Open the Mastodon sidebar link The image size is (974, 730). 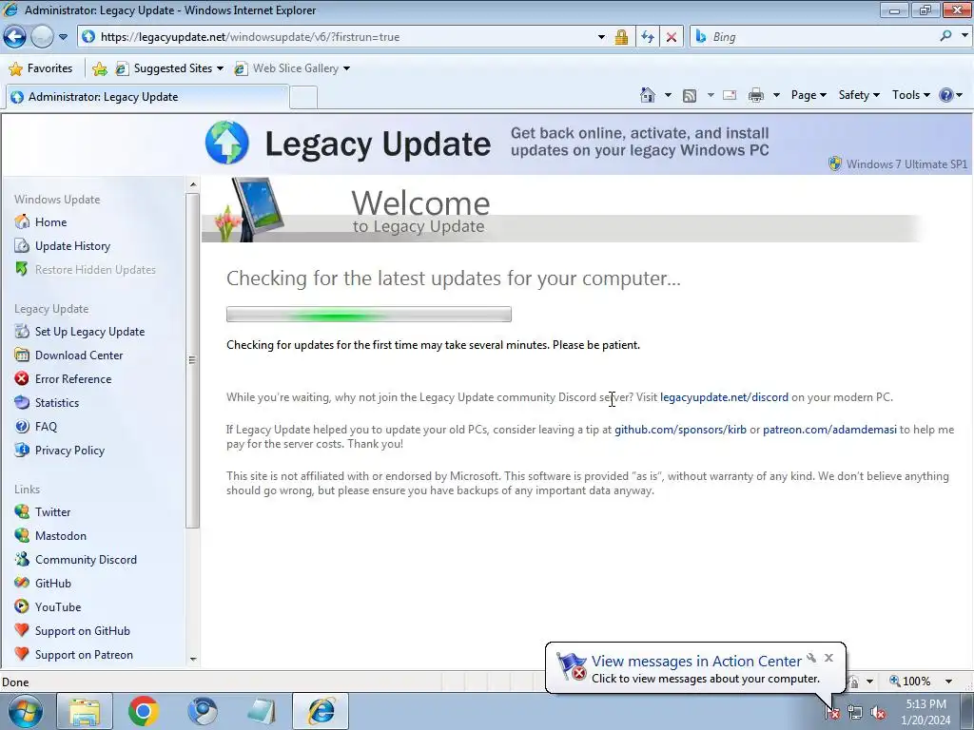60,536
